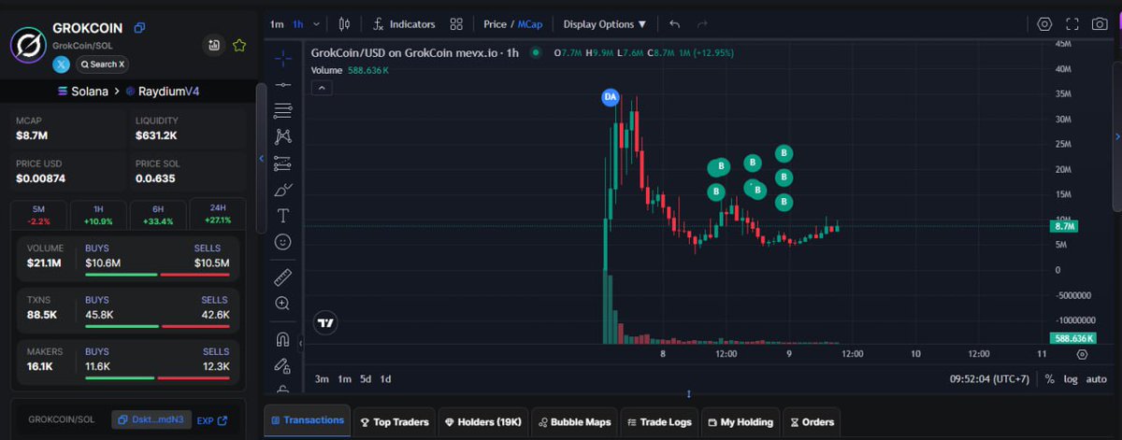Click collapse arrow beside the drawing toolbar
This screenshot has width=1122, height=440.
coord(301,345)
